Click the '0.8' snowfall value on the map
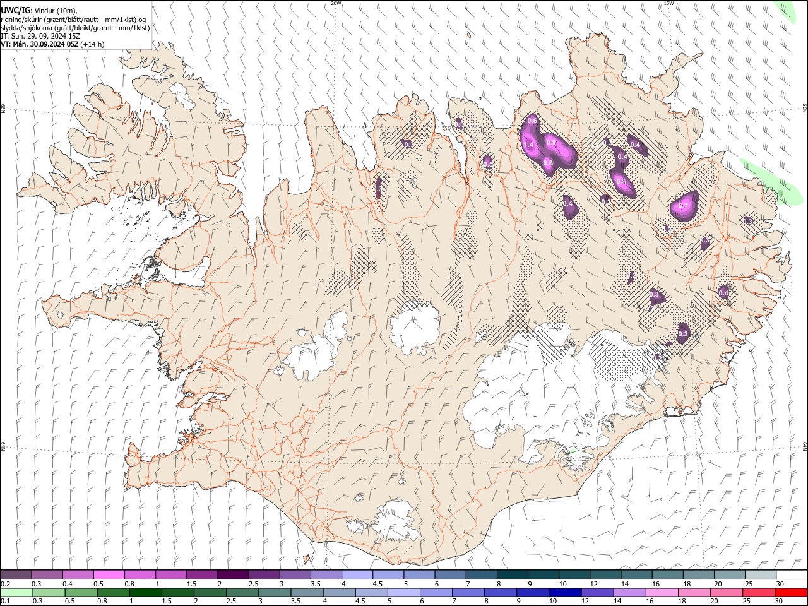Image resolution: width=808 pixels, height=606 pixels. pos(548,163)
